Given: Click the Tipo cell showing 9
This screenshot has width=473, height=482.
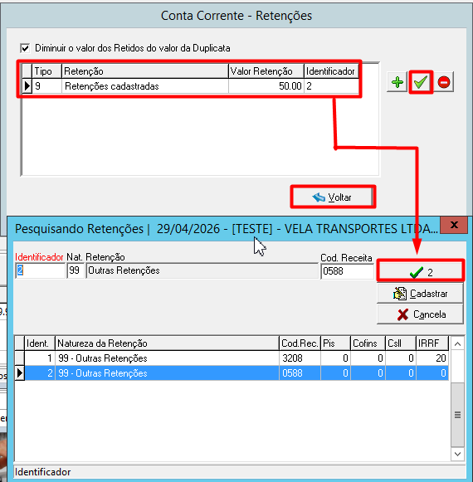Looking at the screenshot, I should click(46, 86).
